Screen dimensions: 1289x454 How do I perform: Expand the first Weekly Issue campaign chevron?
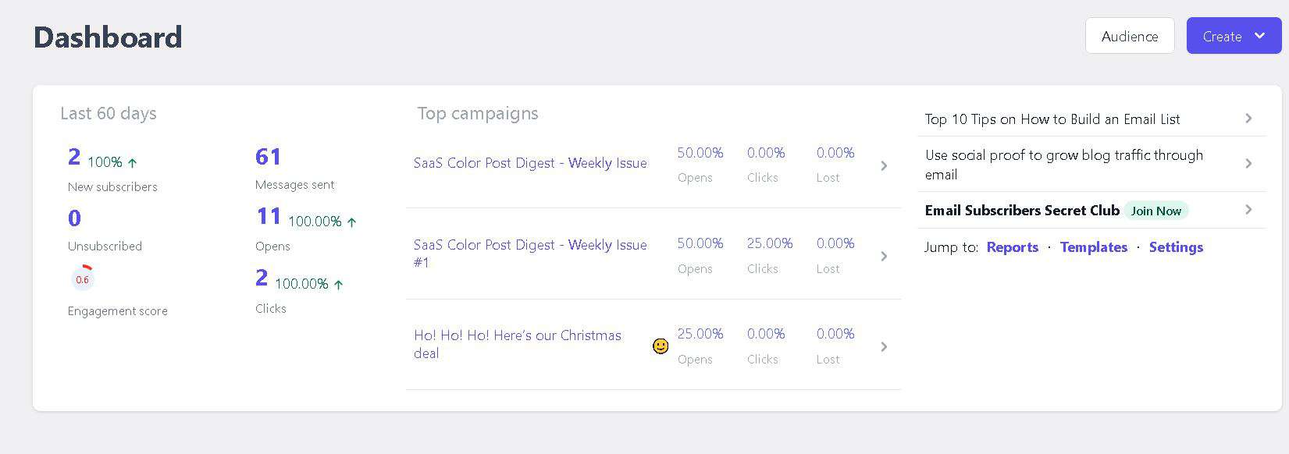click(x=884, y=165)
